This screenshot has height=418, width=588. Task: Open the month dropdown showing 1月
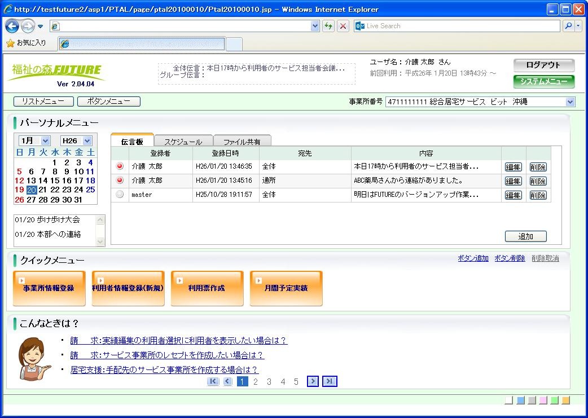coord(45,141)
